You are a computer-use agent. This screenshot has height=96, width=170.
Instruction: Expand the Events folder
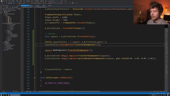click(x=6, y=20)
